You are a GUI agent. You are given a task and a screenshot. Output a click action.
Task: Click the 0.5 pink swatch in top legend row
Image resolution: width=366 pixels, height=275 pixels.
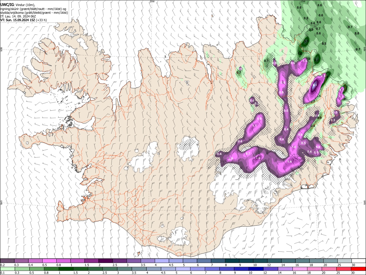coord(49,261)
